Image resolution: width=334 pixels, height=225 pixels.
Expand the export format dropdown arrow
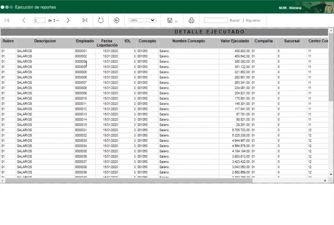[176, 21]
